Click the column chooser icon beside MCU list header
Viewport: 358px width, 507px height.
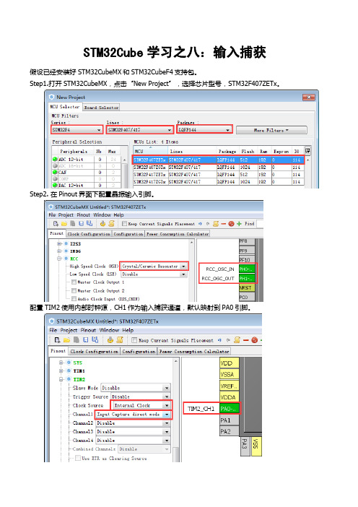point(307,150)
